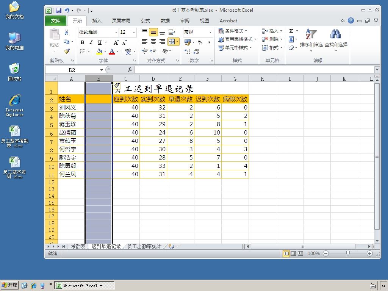The image size is (388, 291).
Task: Click the Undo arrow icon
Action: click(x=67, y=10)
